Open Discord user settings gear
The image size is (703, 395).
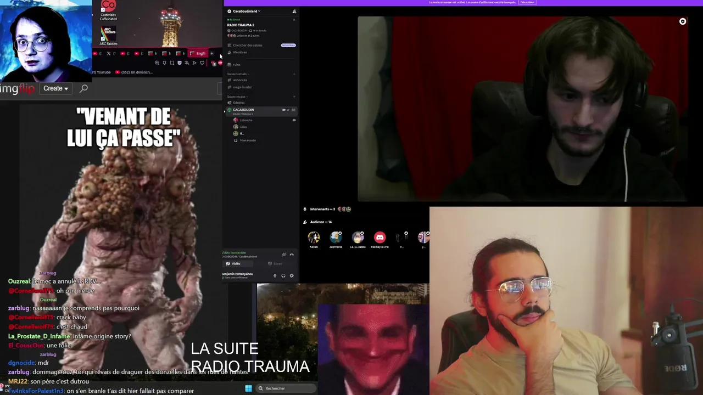coord(292,275)
